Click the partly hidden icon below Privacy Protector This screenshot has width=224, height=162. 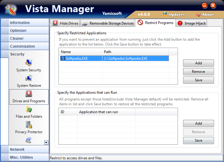(28, 140)
